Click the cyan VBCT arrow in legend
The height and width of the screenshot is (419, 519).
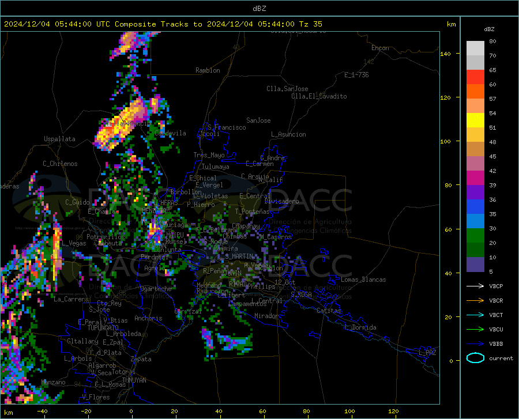pyautogui.click(x=475, y=315)
